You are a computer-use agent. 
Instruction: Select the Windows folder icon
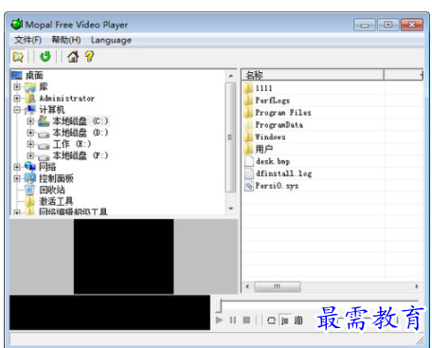249,137
